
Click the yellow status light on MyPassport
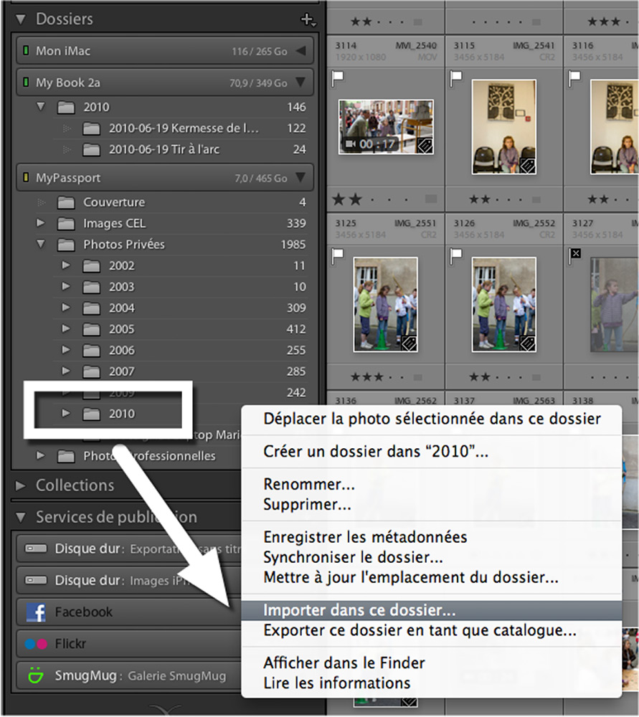tap(26, 177)
